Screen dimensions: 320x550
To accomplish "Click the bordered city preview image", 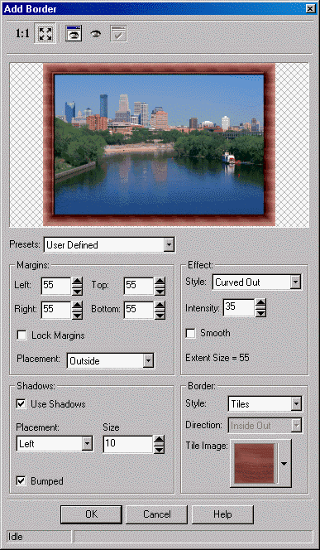I will pos(160,144).
